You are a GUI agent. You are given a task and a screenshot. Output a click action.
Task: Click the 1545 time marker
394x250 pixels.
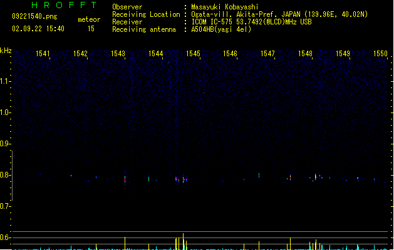193,54
